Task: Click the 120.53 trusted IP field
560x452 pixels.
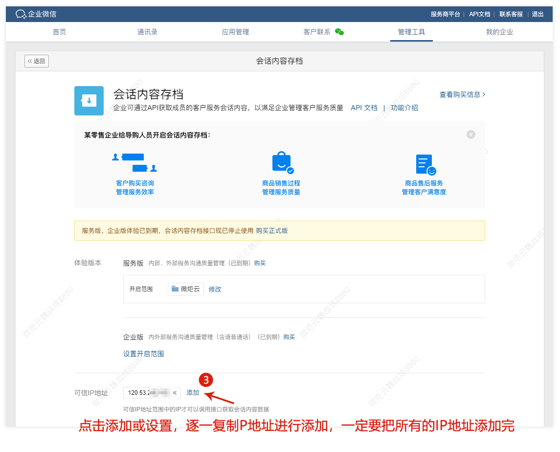Action: (152, 393)
